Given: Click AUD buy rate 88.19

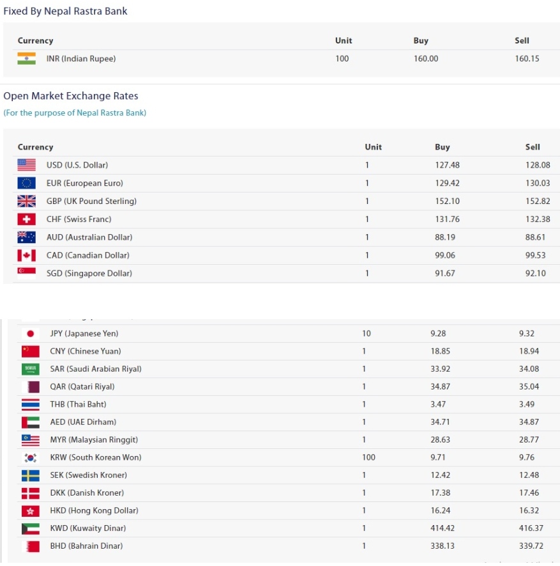Looking at the screenshot, I should click(x=445, y=237).
